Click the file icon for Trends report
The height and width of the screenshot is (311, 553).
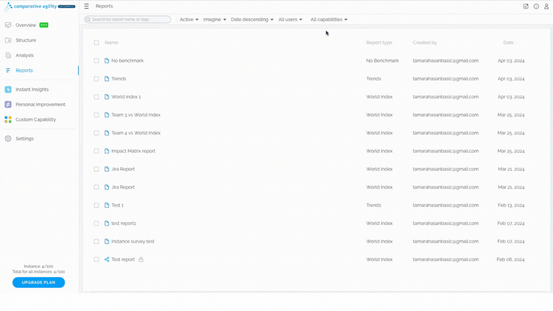point(107,79)
